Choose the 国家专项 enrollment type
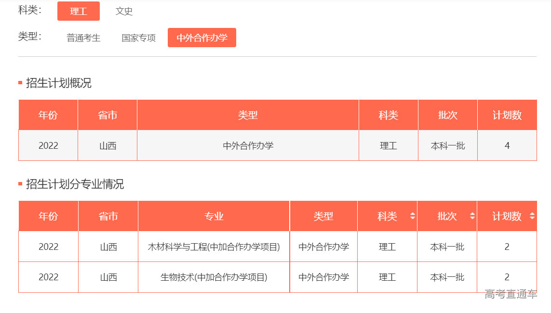The width and height of the screenshot is (551, 313). 138,38
